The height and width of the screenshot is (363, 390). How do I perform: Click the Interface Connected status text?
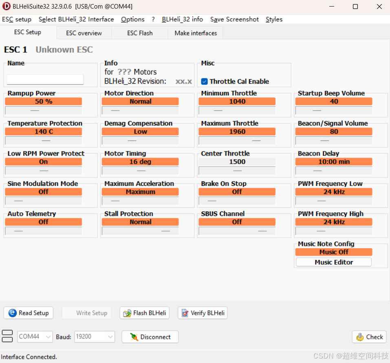(29, 357)
